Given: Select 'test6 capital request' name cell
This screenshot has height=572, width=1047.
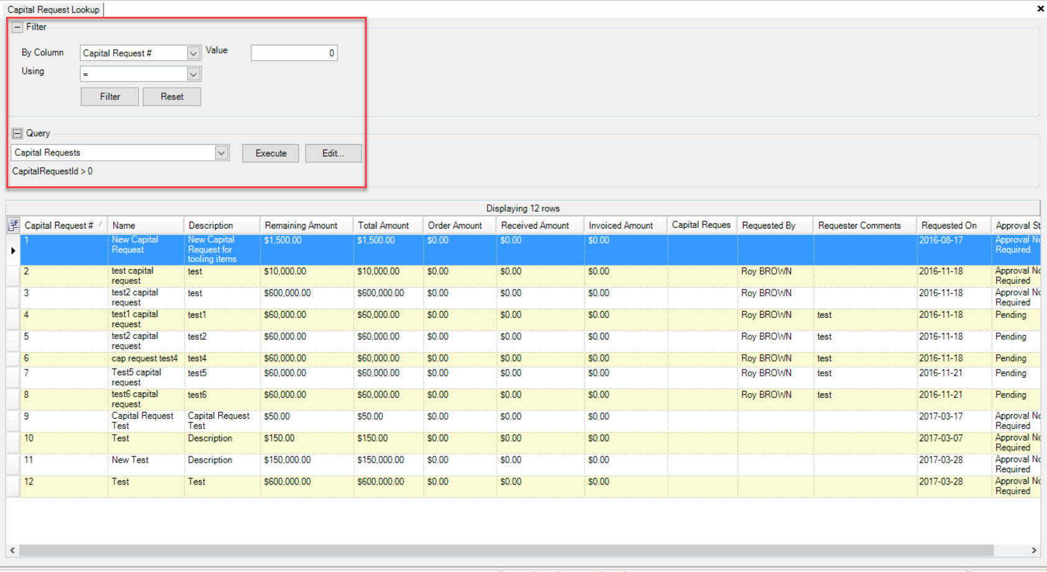Looking at the screenshot, I should [x=146, y=399].
